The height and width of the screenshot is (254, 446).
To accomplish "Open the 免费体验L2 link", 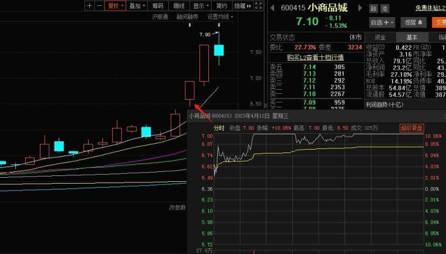I will [x=430, y=8].
